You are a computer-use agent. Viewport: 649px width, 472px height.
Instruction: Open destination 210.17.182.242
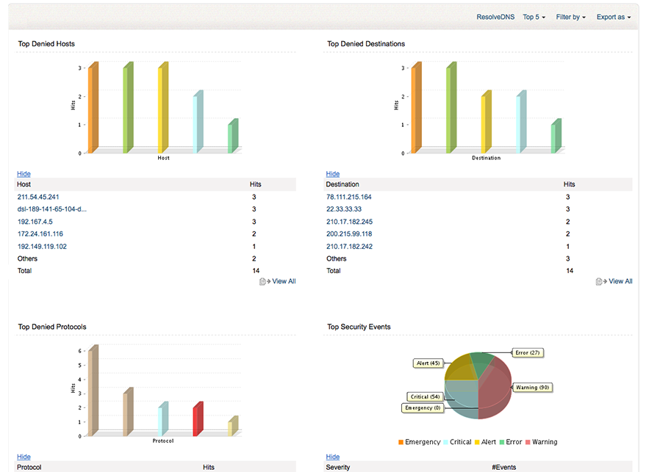[349, 247]
